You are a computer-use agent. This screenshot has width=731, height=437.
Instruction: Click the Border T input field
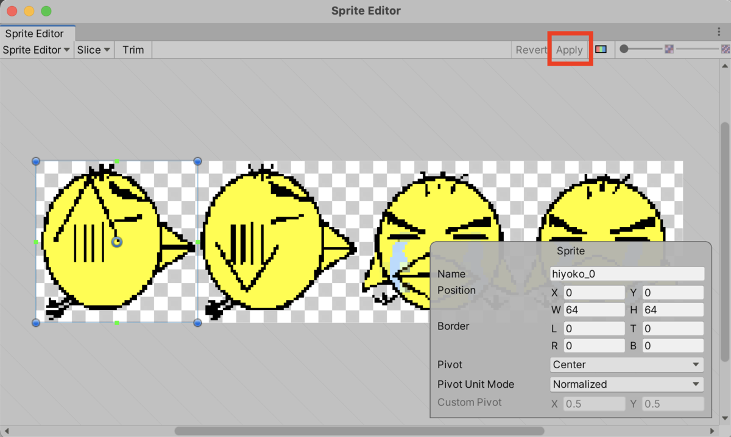pos(673,329)
